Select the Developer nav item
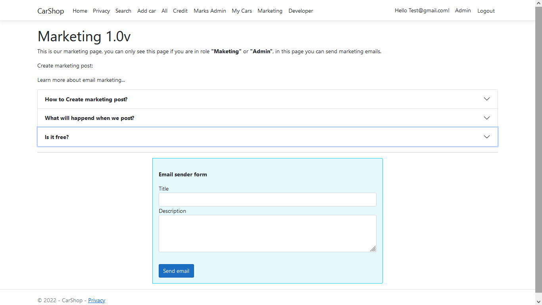Screen dimensions: 542x305 click(x=300, y=11)
